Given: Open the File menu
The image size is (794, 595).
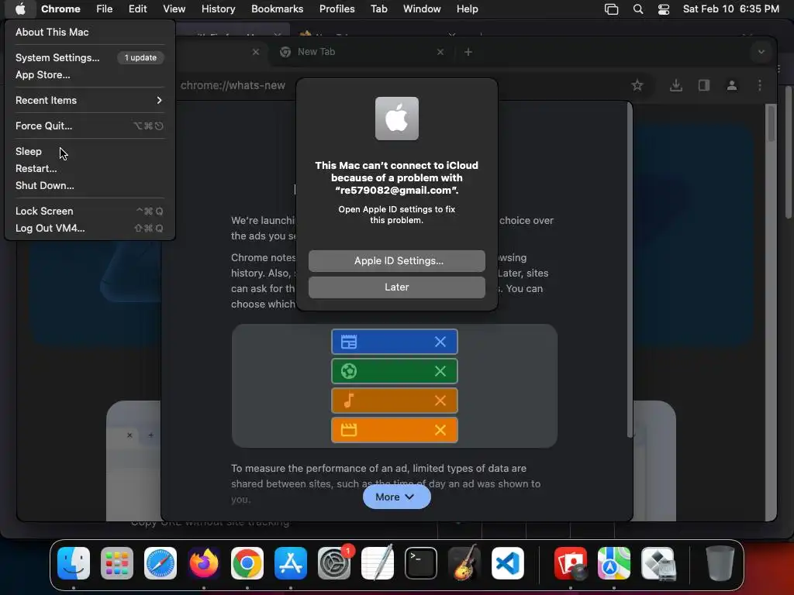Looking at the screenshot, I should [105, 9].
